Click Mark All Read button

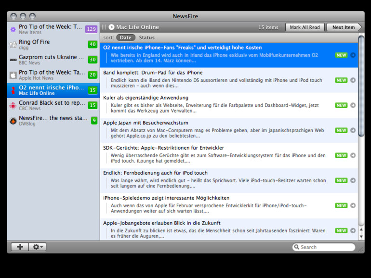(305, 27)
